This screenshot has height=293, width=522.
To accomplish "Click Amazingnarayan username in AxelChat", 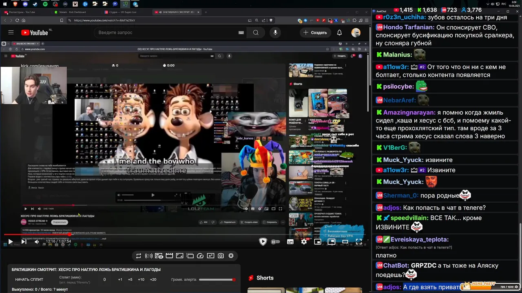I will pos(409,113).
